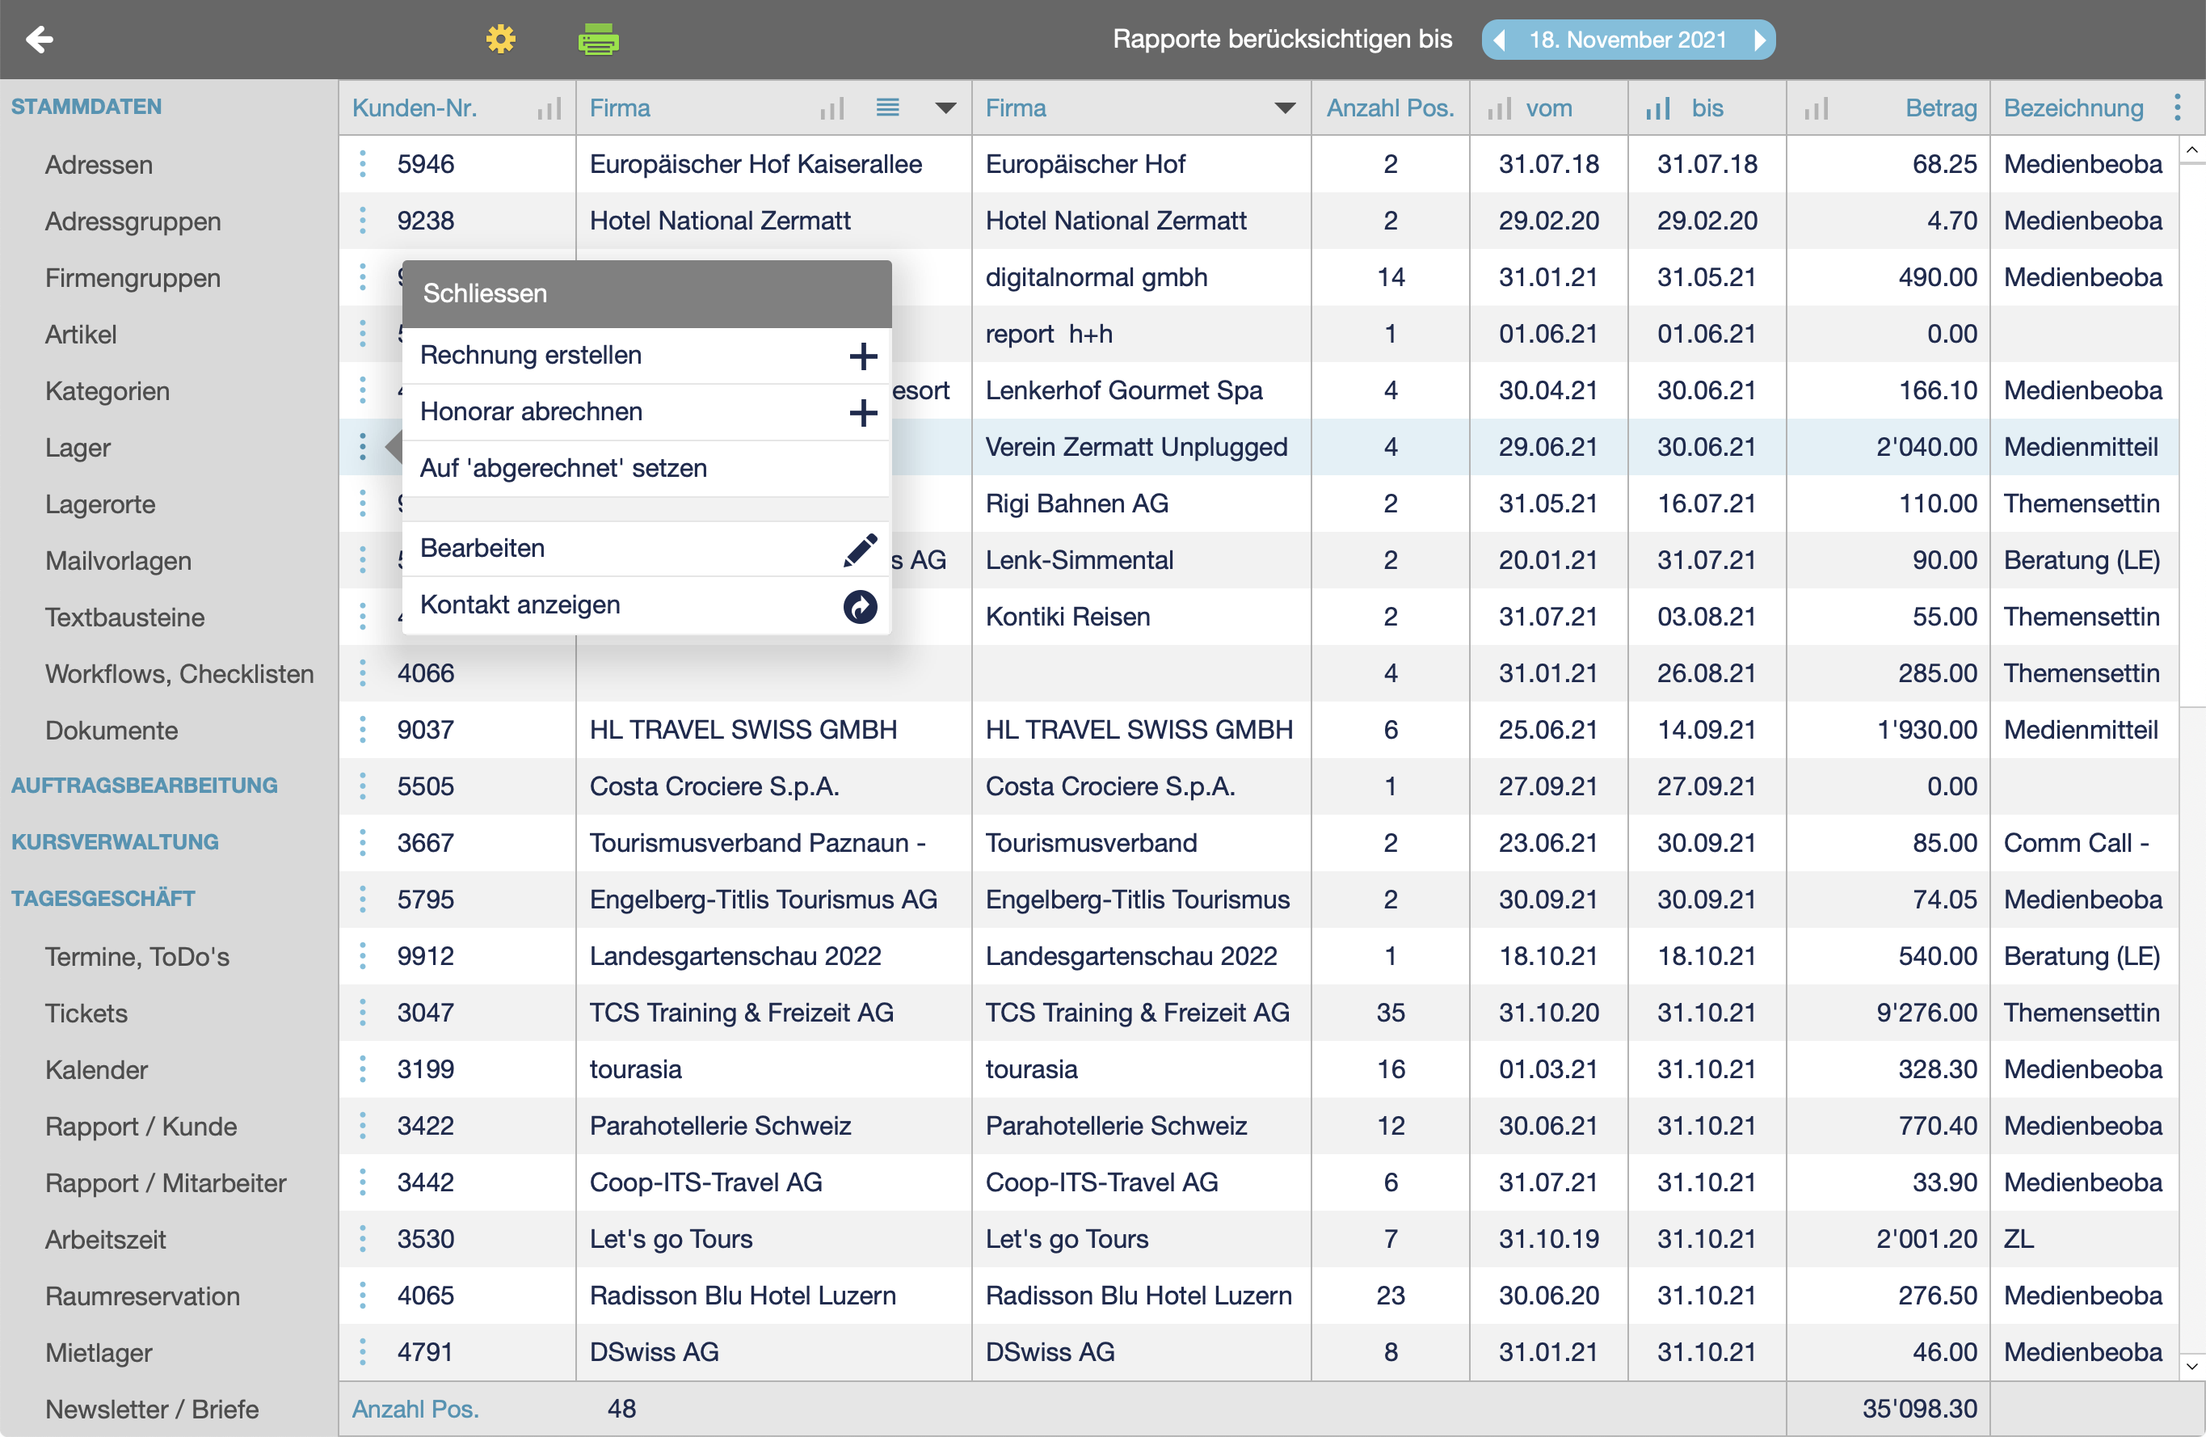Collapse the TAGESGESCHÄFT sidebar section
Screen dimensions: 2206x1437
(x=103, y=899)
